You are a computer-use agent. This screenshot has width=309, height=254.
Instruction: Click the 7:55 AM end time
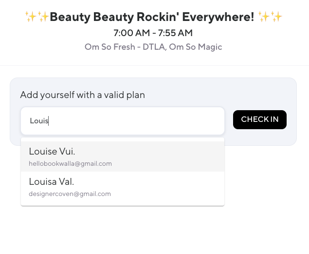176,33
